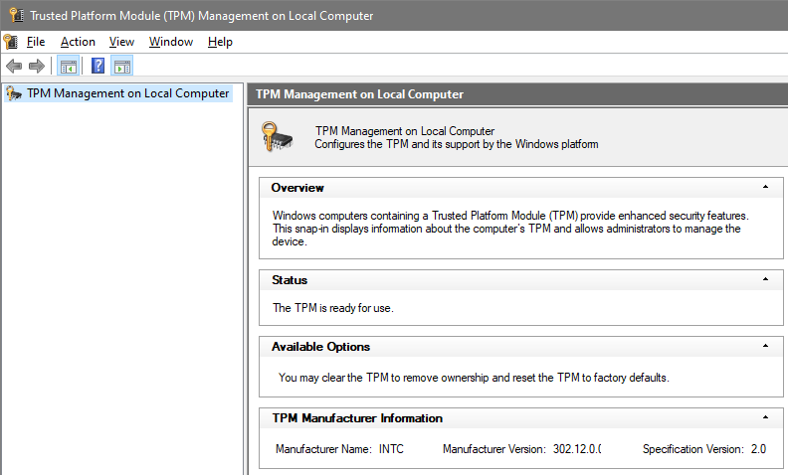Open the File menu
The width and height of the screenshot is (788, 475).
[36, 42]
